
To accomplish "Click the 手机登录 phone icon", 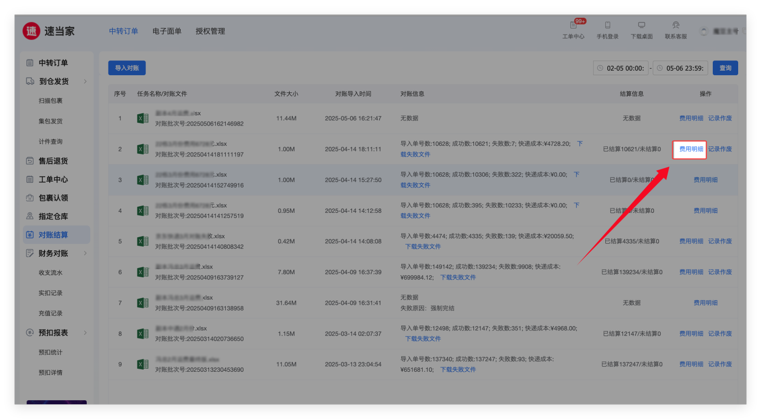I will click(607, 25).
